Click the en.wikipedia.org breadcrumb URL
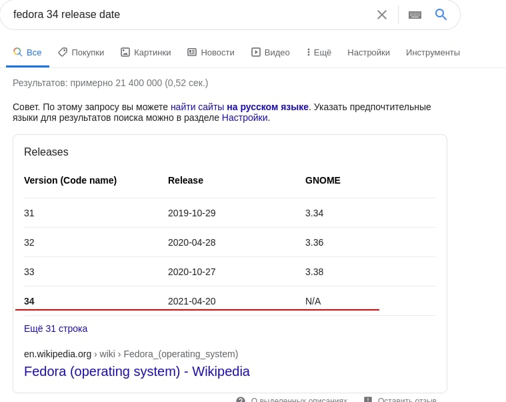506x402 pixels. coord(131,354)
